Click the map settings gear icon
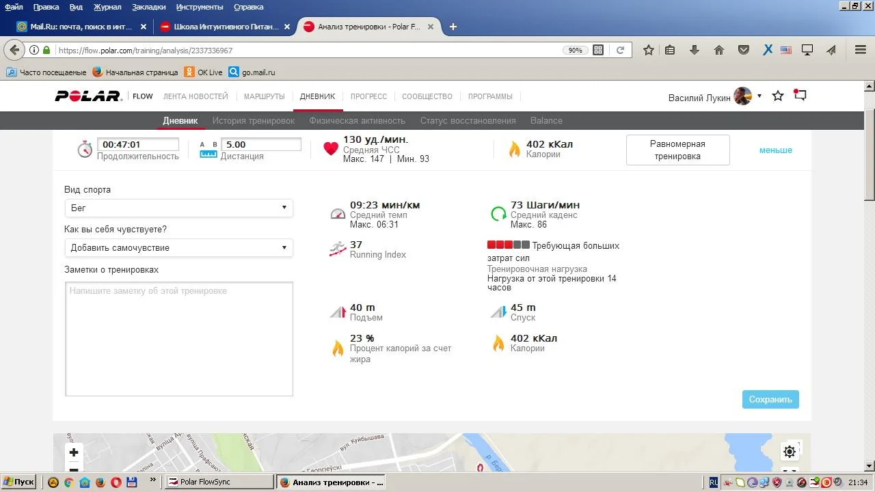875x492 pixels. 790,452
